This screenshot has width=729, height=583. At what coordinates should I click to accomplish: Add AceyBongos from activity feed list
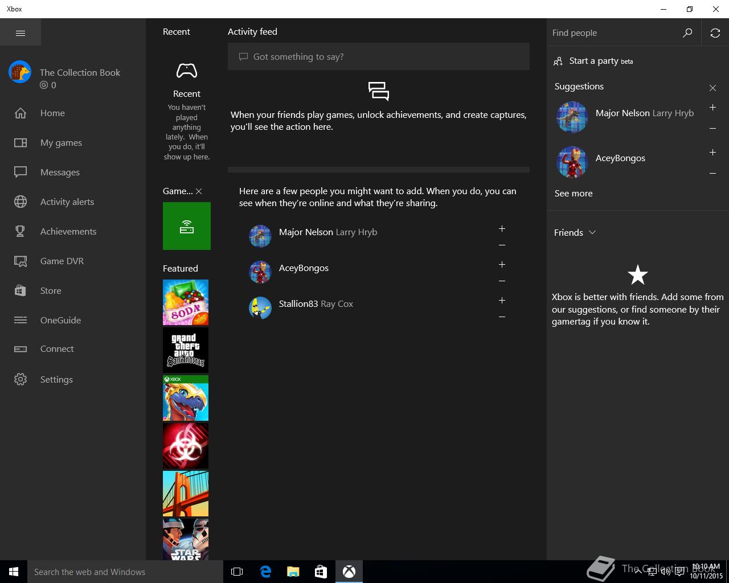[x=502, y=265]
